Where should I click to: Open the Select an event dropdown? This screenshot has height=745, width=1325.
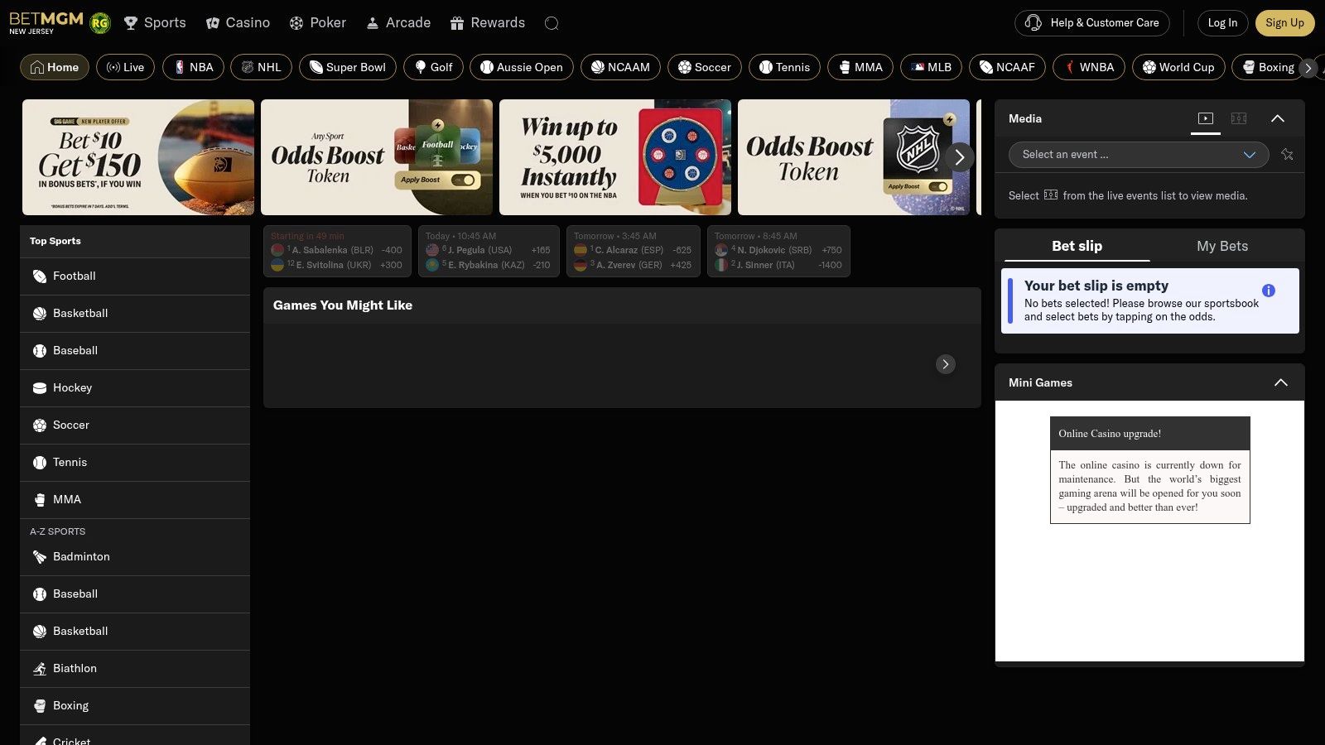pyautogui.click(x=1137, y=155)
